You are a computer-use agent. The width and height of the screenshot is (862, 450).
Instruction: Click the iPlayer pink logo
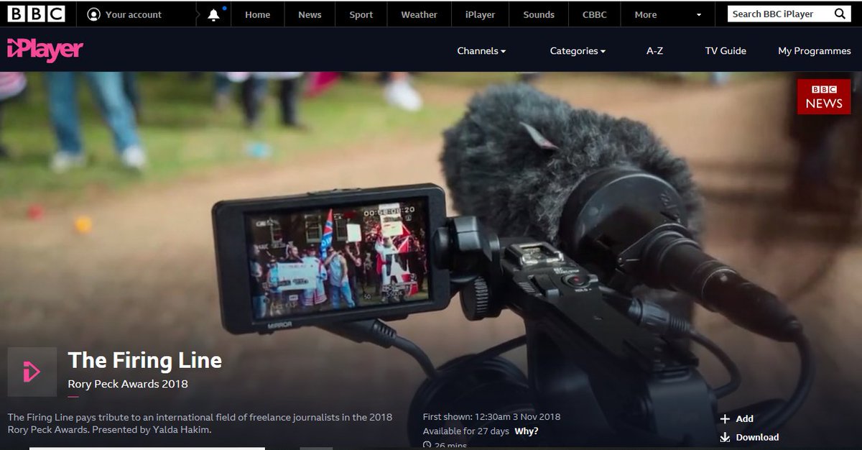45,50
